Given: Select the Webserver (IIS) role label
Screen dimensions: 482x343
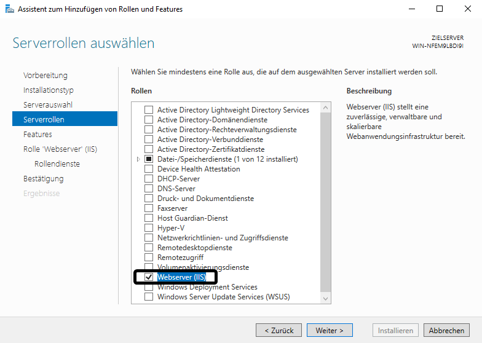Looking at the screenshot, I should [182, 277].
